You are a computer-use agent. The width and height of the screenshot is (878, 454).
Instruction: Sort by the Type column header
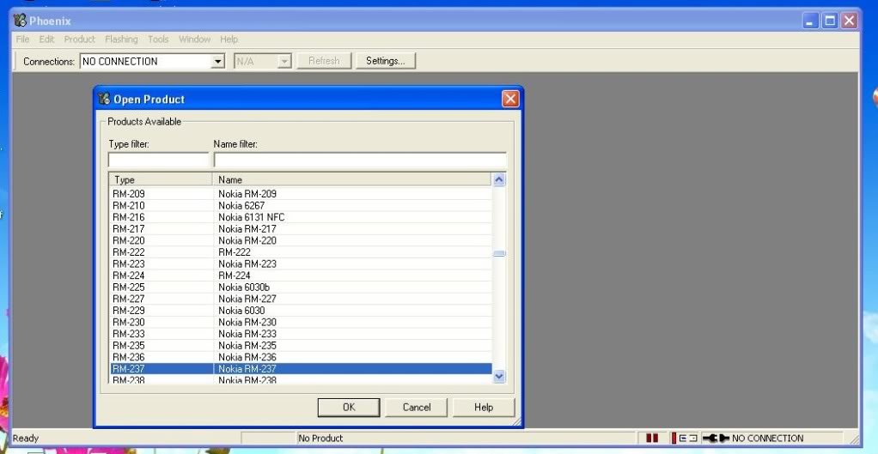tap(162, 179)
